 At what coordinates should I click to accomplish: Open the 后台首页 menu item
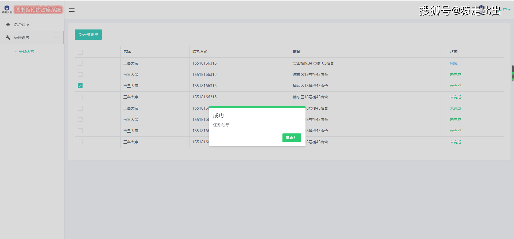click(x=32, y=25)
